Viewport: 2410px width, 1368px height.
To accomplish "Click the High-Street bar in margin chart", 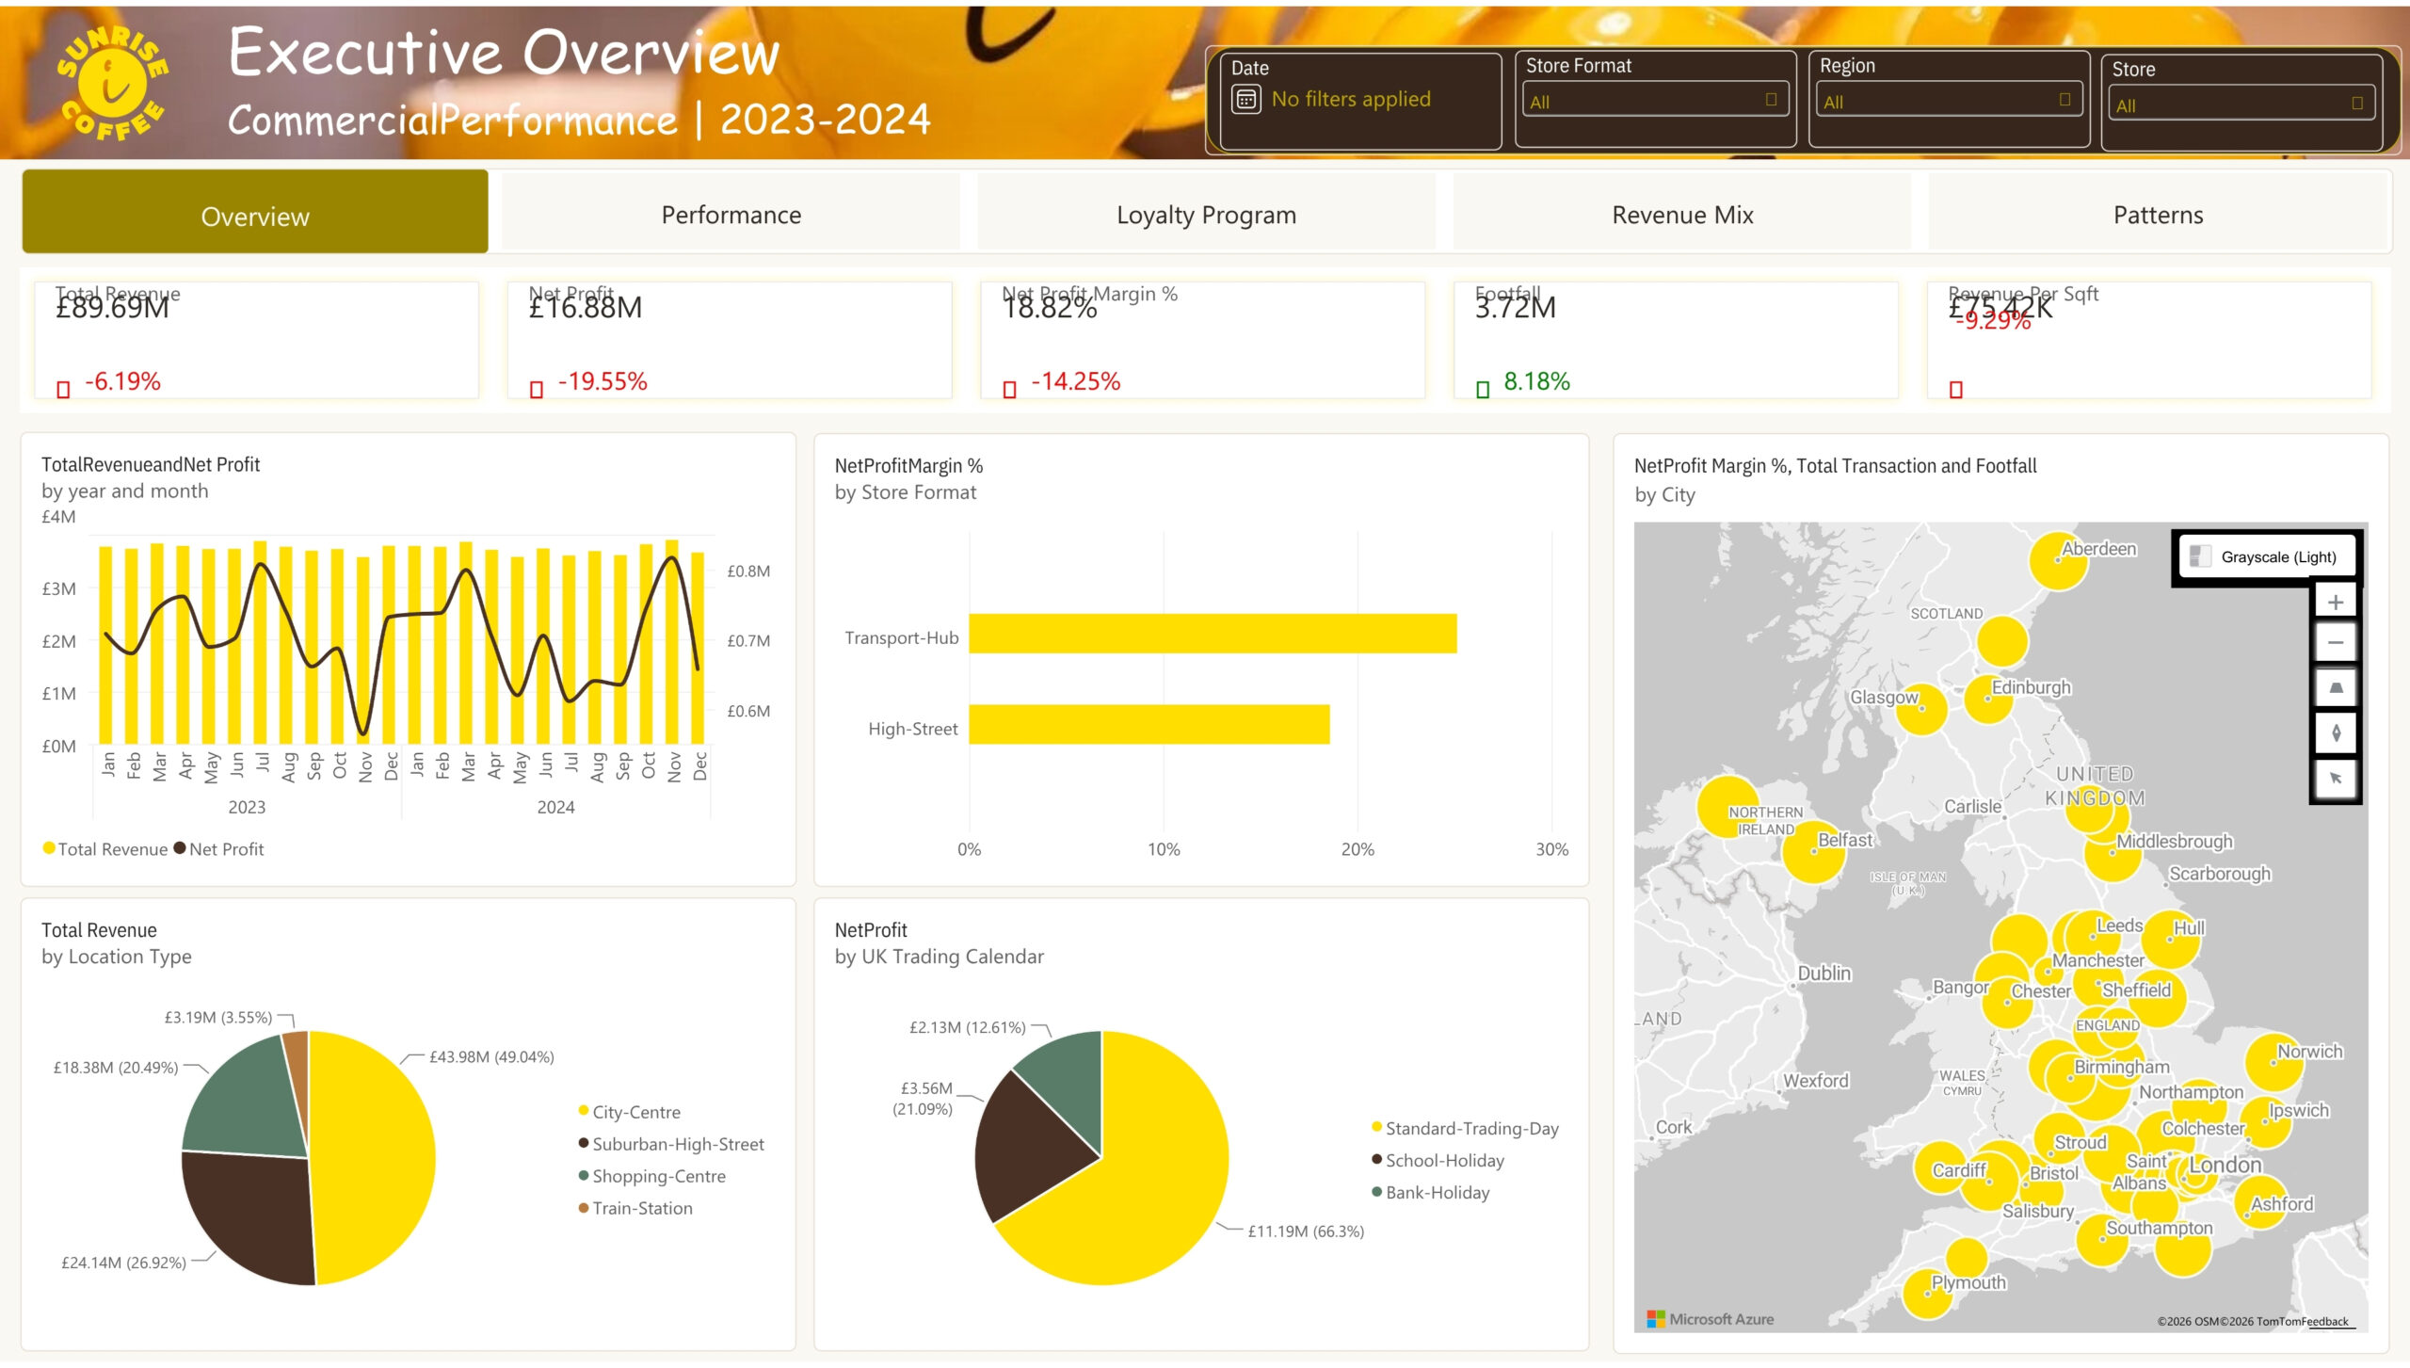I will tap(1149, 724).
